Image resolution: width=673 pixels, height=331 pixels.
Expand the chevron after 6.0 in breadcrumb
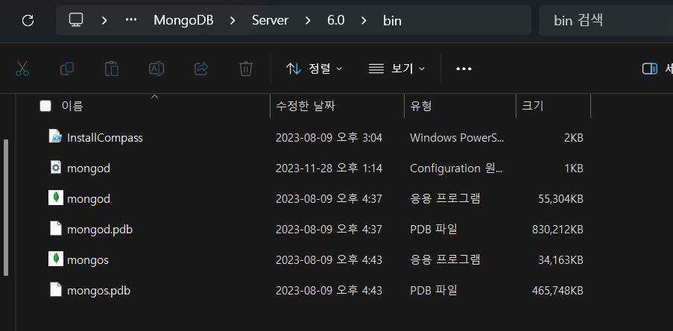364,20
